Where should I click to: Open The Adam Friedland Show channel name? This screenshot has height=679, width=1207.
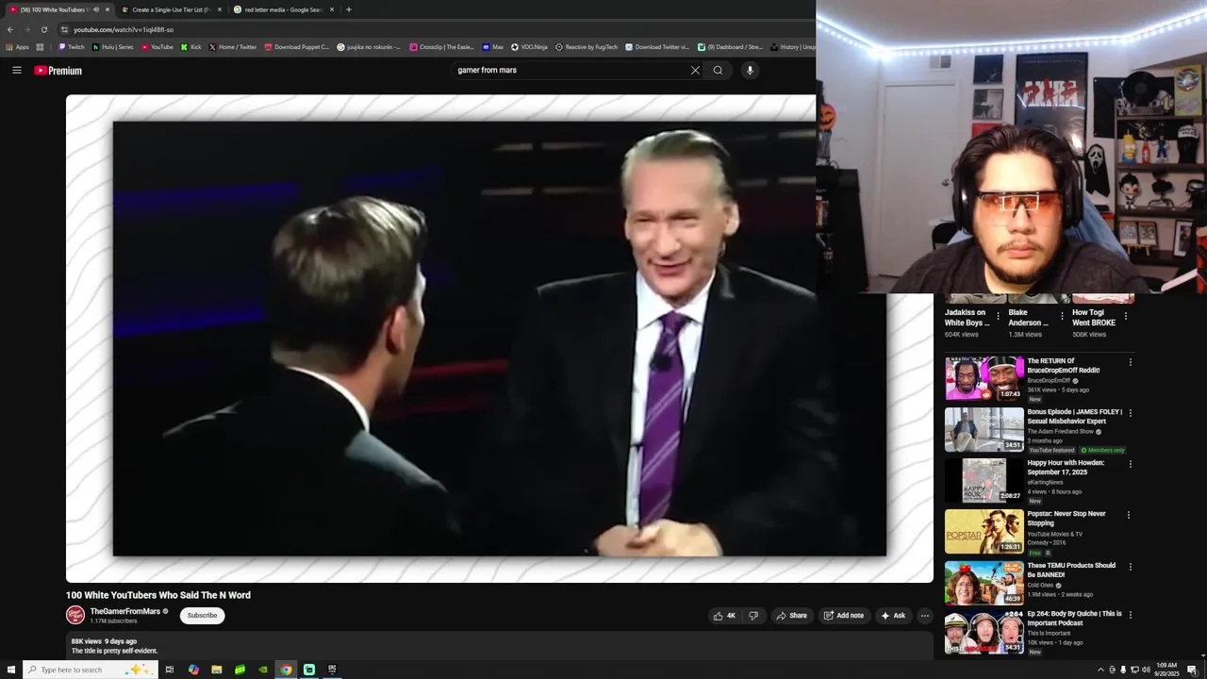(1061, 431)
